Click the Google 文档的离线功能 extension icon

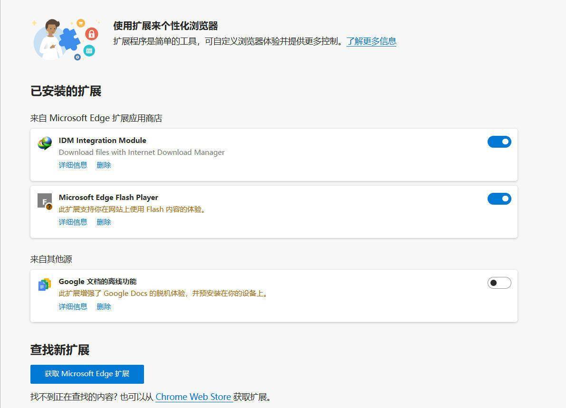[45, 285]
